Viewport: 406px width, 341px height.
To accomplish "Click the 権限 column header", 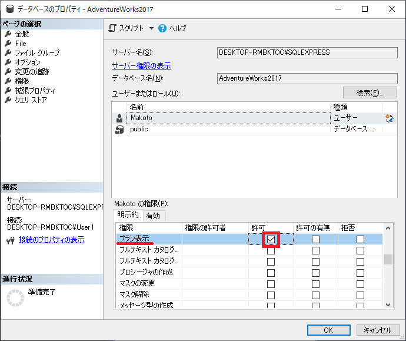I will [x=149, y=228].
